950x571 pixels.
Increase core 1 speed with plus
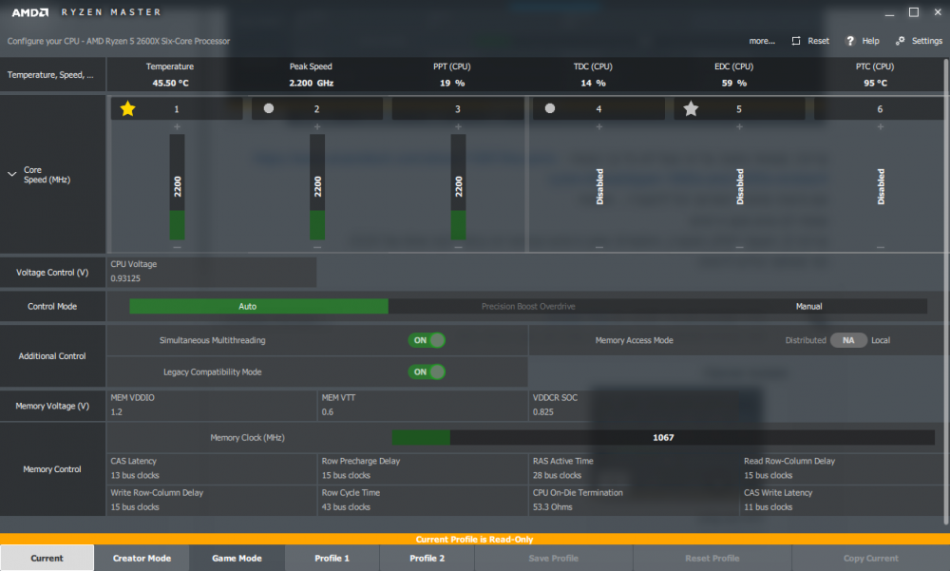pyautogui.click(x=177, y=126)
